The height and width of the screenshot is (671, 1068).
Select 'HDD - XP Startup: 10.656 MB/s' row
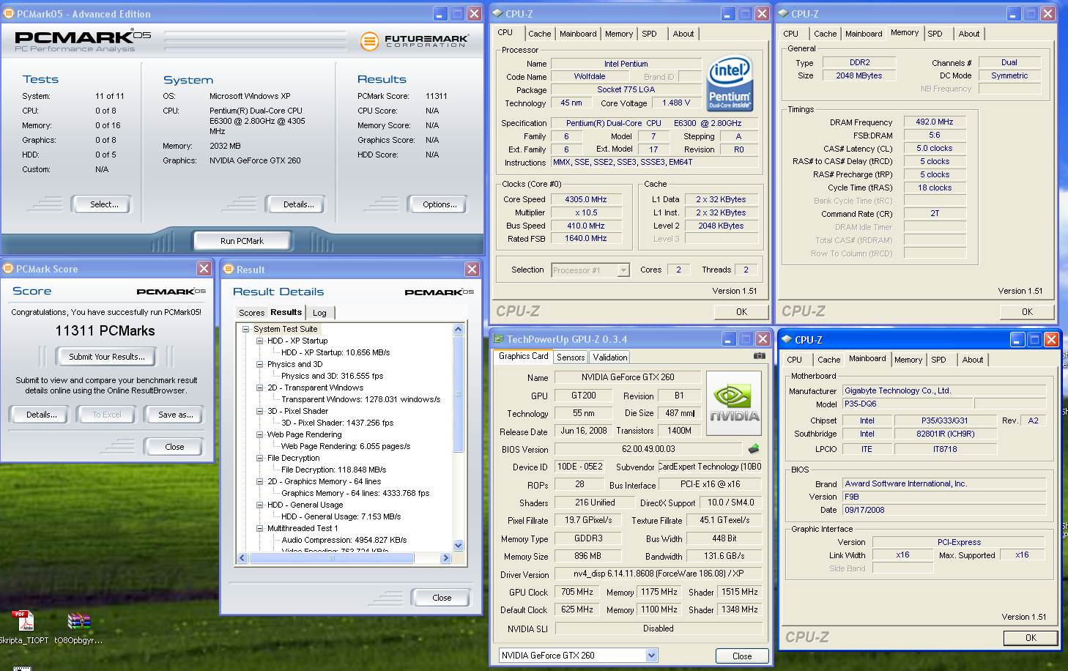click(x=335, y=352)
